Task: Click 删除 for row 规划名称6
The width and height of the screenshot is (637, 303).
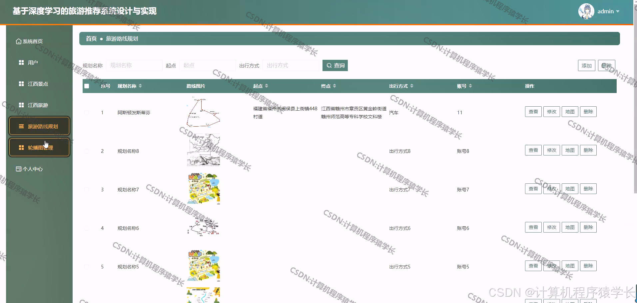Action: click(588, 227)
